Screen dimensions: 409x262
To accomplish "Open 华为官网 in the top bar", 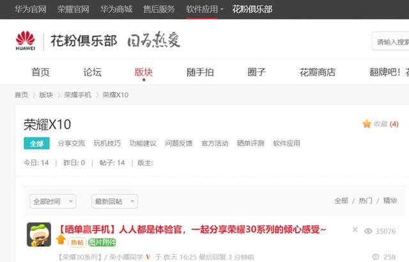I will [x=31, y=10].
